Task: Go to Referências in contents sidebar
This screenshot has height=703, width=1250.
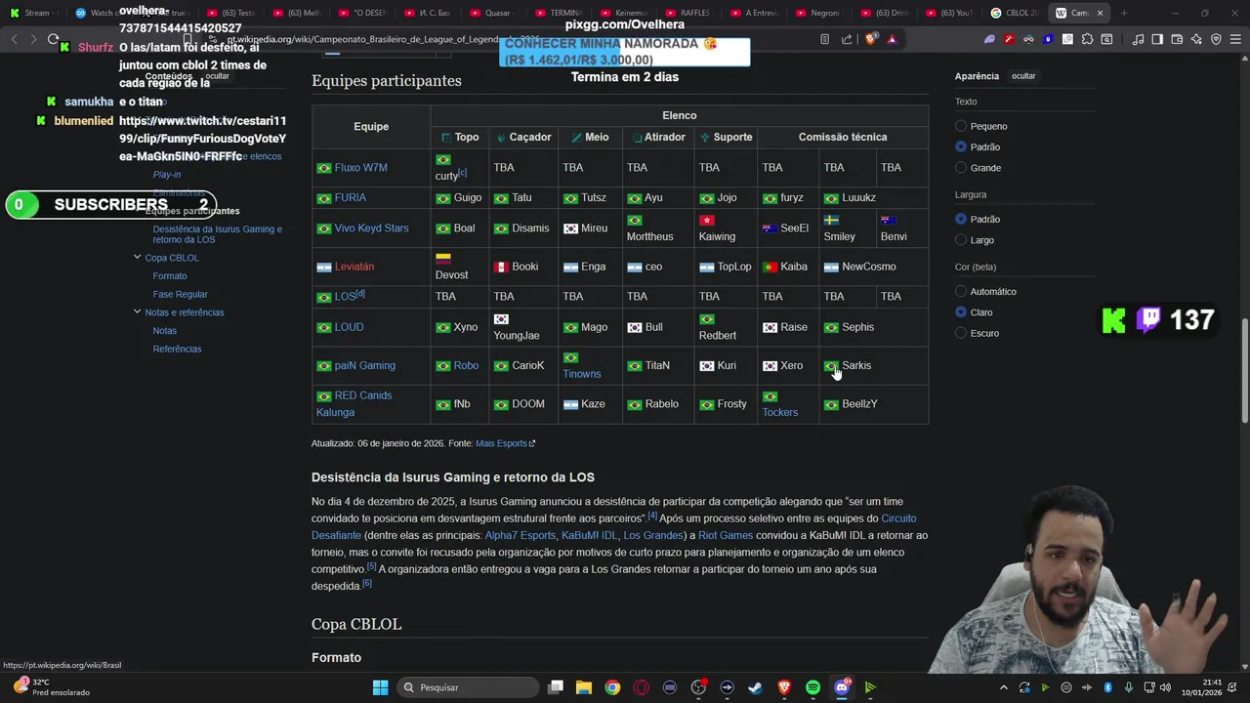Action: 177,349
